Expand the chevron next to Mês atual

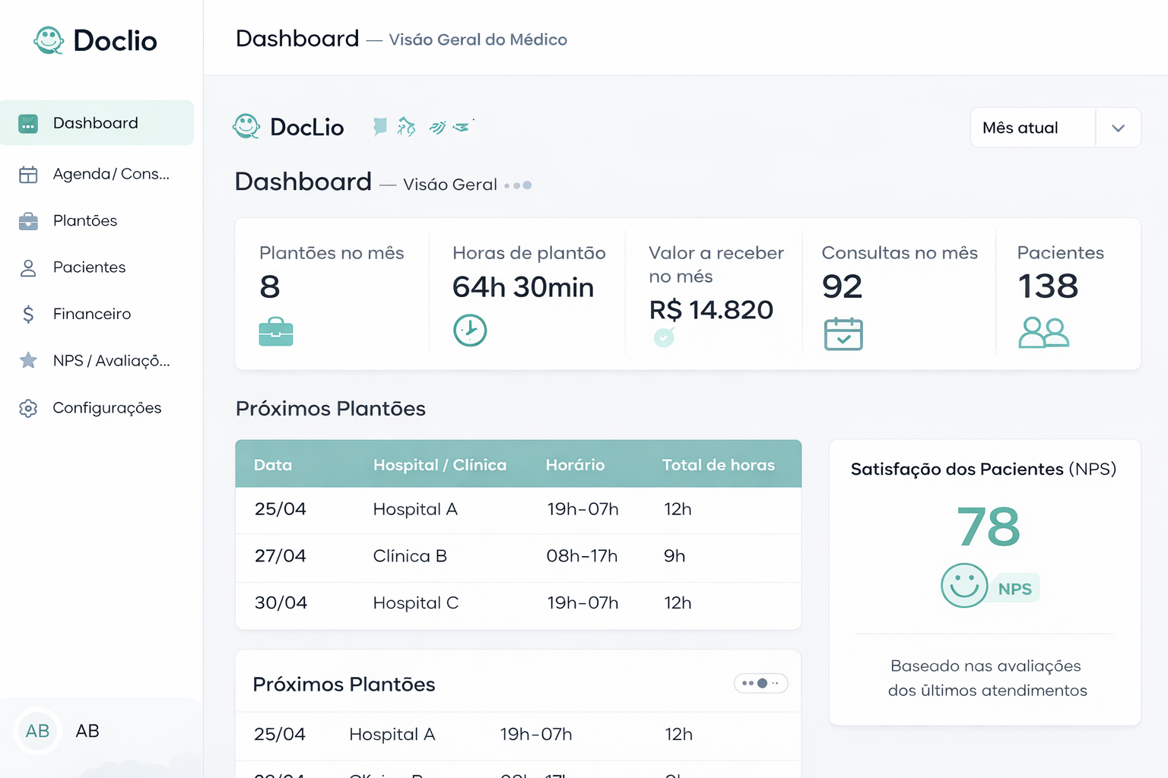pyautogui.click(x=1118, y=127)
